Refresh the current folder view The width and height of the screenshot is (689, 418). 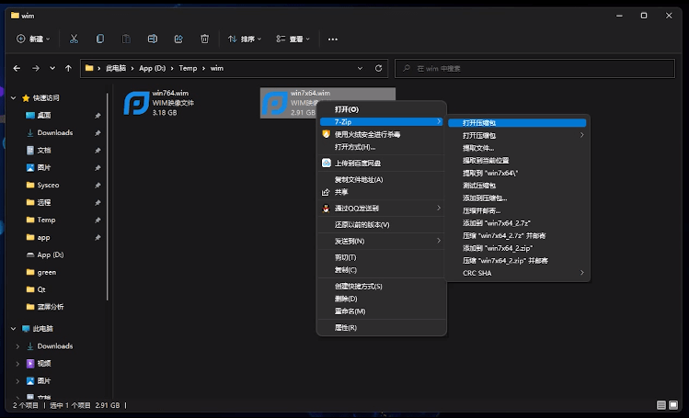[378, 68]
